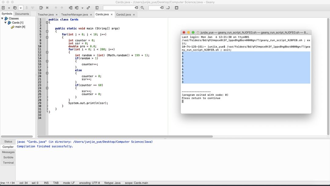Click 'Compilation finished successfully.' message
330x186 pixels.
(45, 147)
